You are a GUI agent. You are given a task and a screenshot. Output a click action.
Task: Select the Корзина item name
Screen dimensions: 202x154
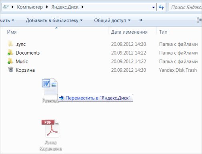pos(25,70)
